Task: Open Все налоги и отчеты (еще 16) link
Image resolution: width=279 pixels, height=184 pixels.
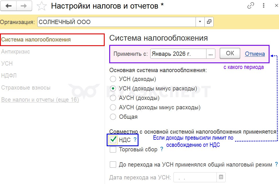Action: click(40, 100)
